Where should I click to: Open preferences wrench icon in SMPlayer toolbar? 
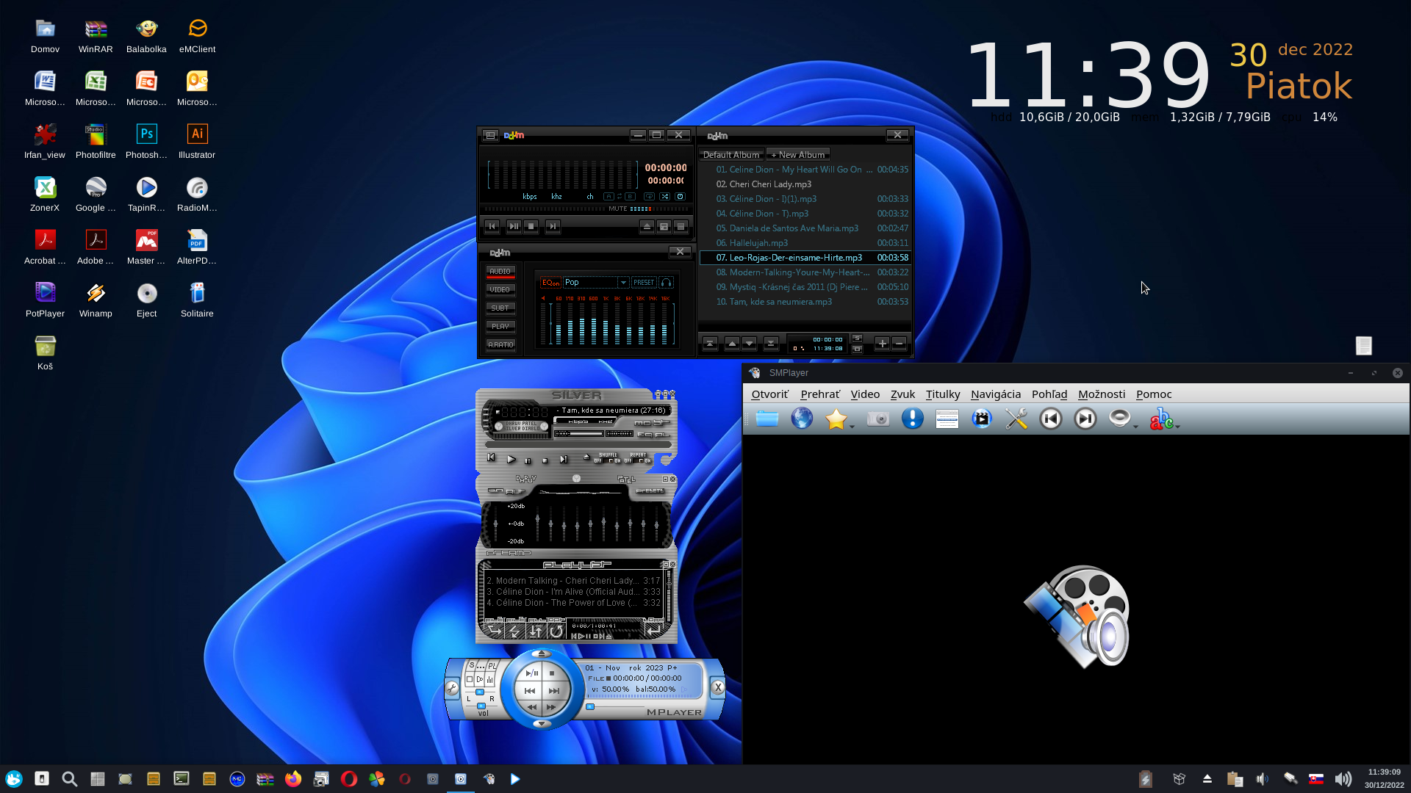click(x=1016, y=419)
